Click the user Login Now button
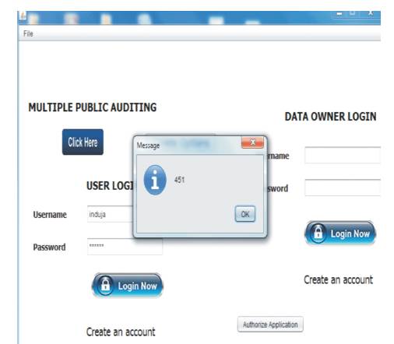The width and height of the screenshot is (394, 344). click(x=127, y=285)
